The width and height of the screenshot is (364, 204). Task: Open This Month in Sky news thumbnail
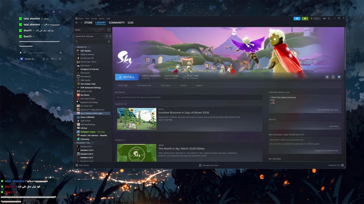[x=136, y=153]
